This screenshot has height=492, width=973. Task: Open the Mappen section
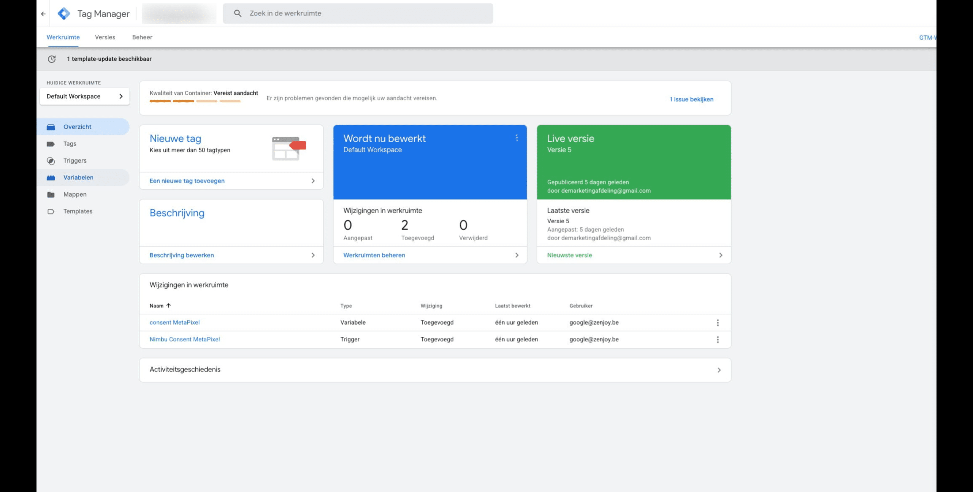point(75,194)
